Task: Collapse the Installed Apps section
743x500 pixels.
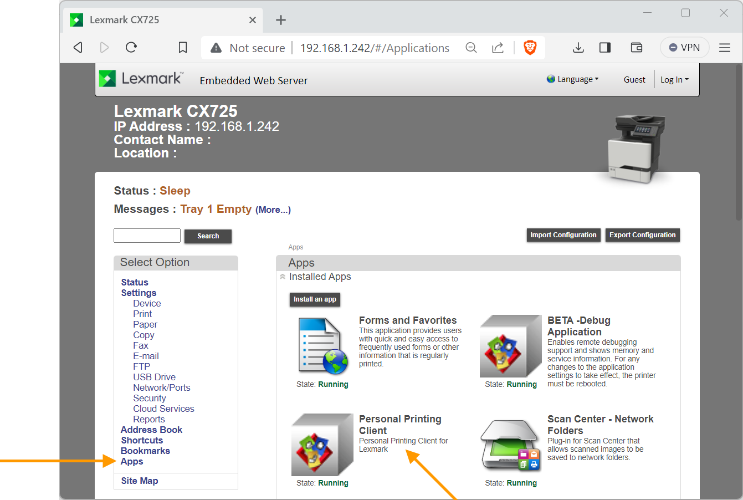Action: coord(283,277)
